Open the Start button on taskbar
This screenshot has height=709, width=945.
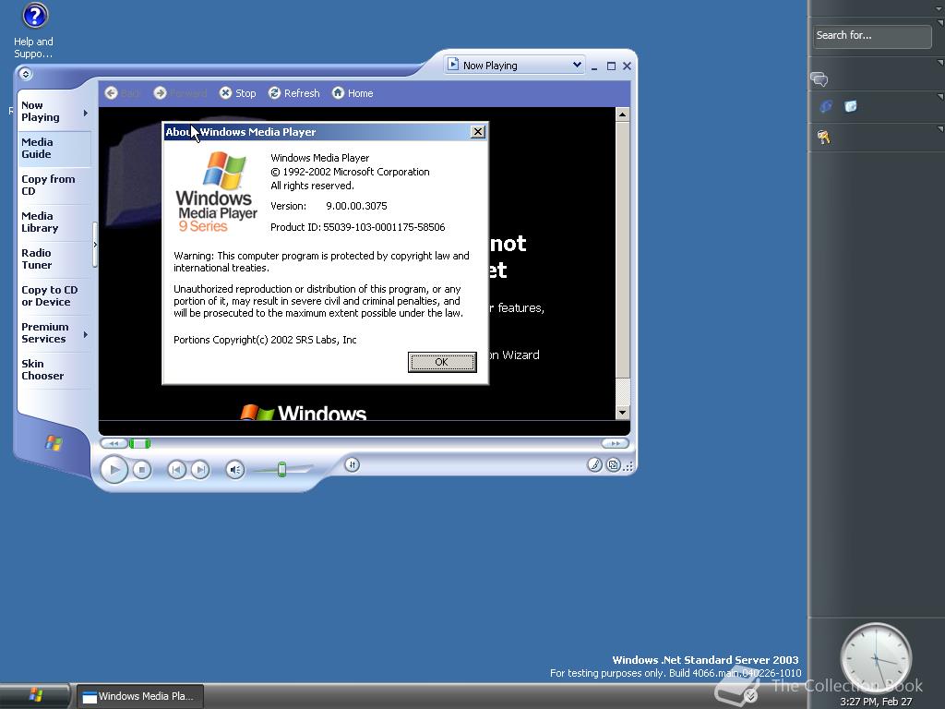(35, 696)
